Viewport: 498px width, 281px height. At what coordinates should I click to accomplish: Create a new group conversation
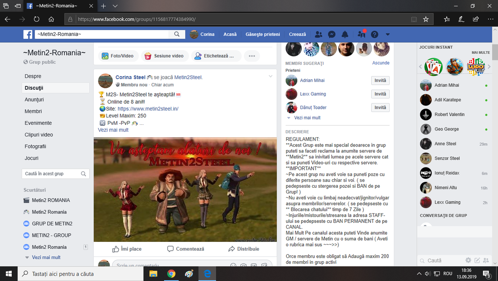point(485,260)
